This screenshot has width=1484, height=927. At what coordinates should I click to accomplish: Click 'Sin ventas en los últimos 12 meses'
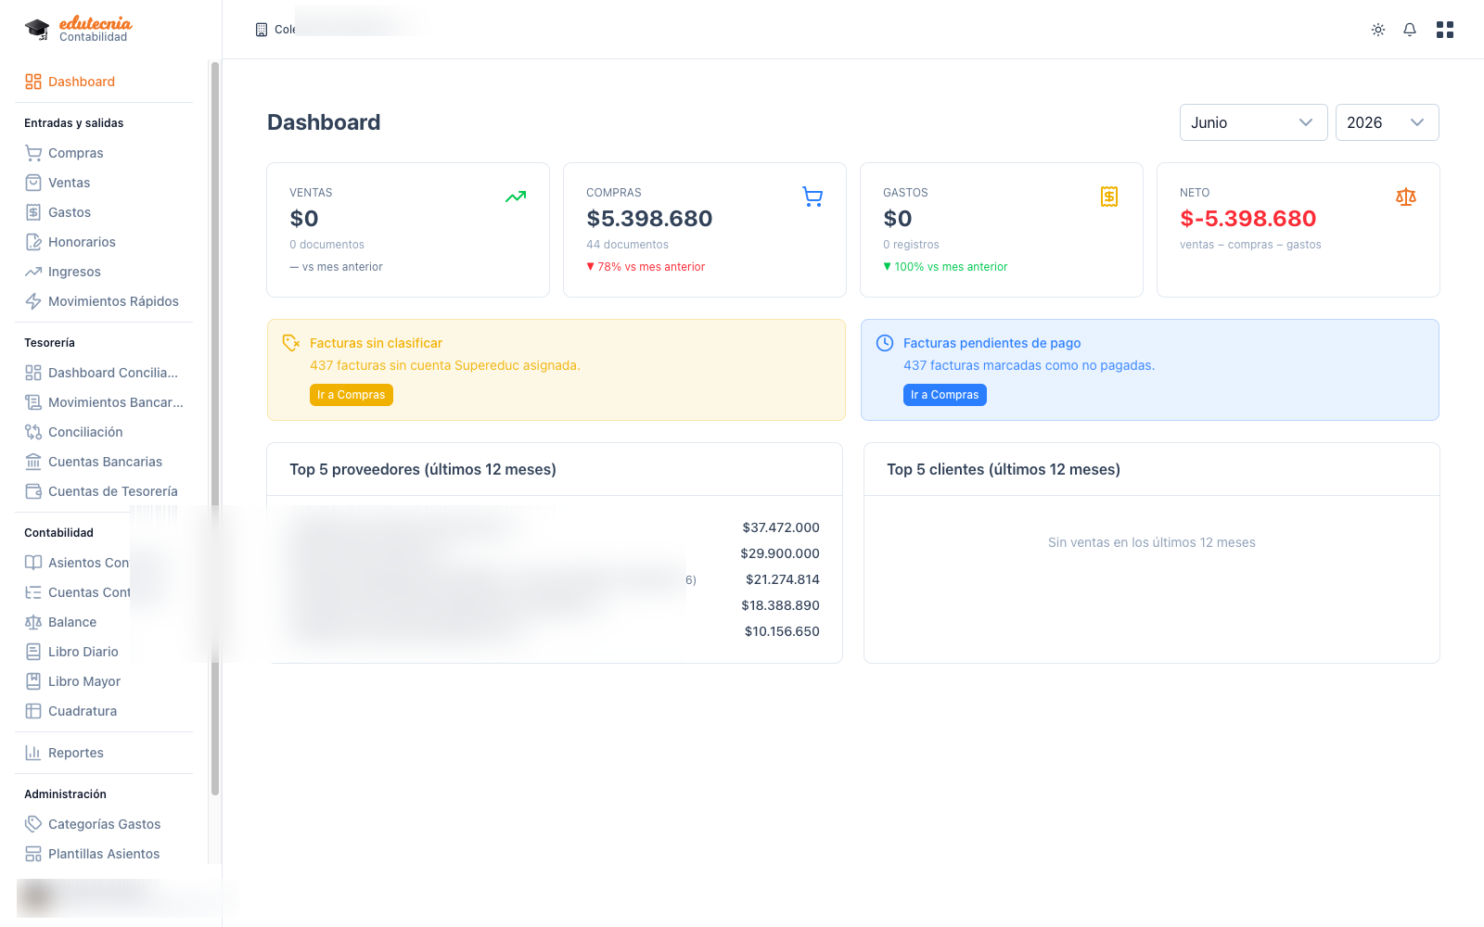click(1152, 542)
